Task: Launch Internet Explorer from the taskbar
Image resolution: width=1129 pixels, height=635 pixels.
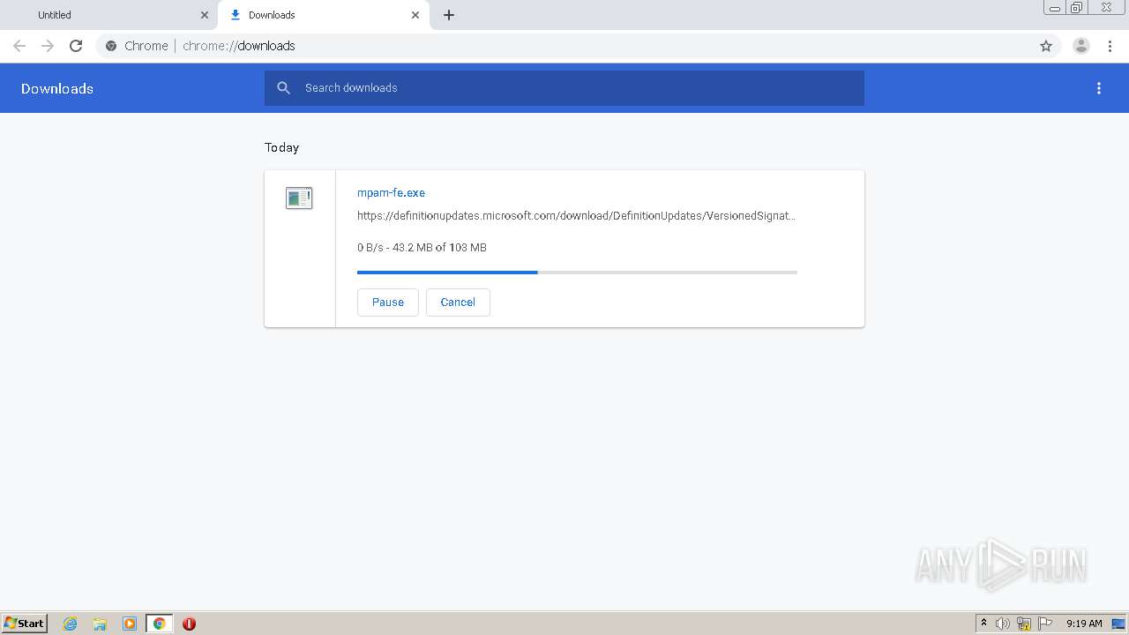Action: 71,624
